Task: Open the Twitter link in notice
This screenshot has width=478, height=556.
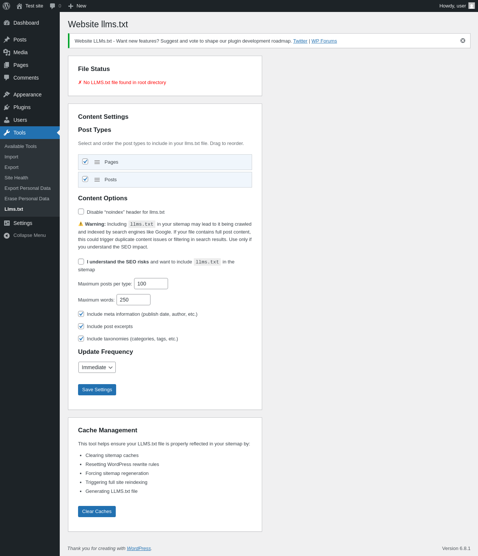Action: (300, 41)
